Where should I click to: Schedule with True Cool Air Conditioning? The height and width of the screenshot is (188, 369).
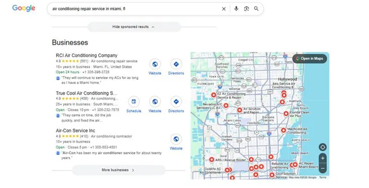point(134,102)
